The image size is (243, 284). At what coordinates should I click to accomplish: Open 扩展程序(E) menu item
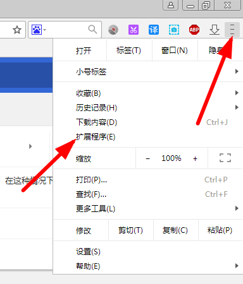pos(148,137)
